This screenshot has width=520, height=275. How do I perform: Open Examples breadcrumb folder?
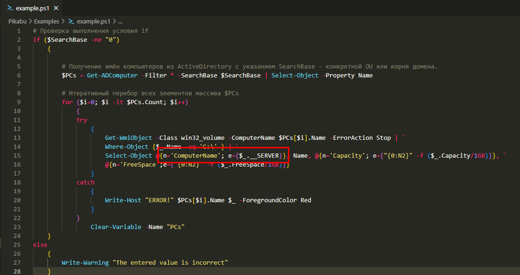click(x=47, y=22)
